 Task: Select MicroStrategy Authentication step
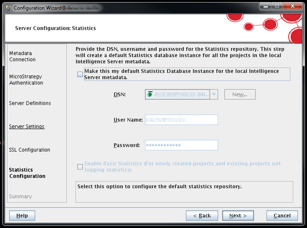tap(26, 80)
